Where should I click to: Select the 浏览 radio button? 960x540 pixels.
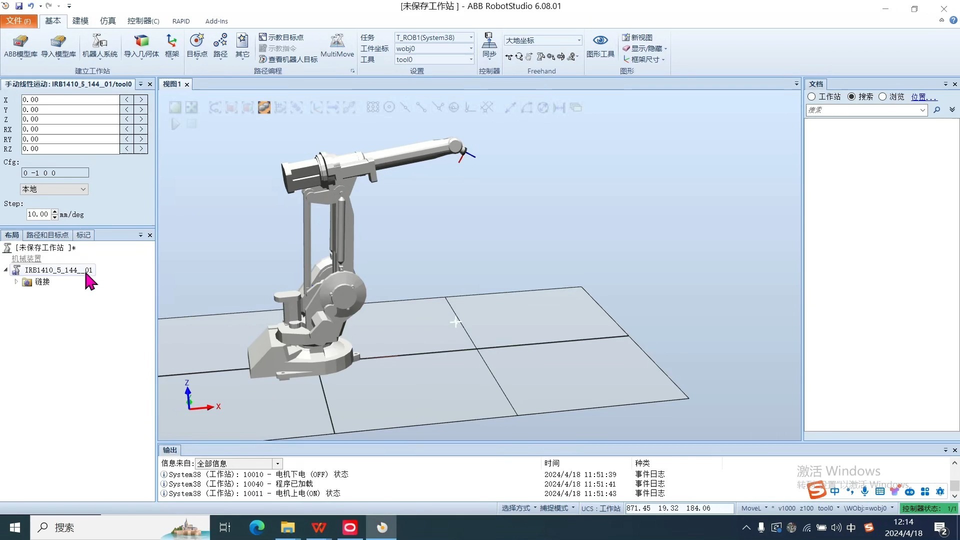(x=882, y=96)
